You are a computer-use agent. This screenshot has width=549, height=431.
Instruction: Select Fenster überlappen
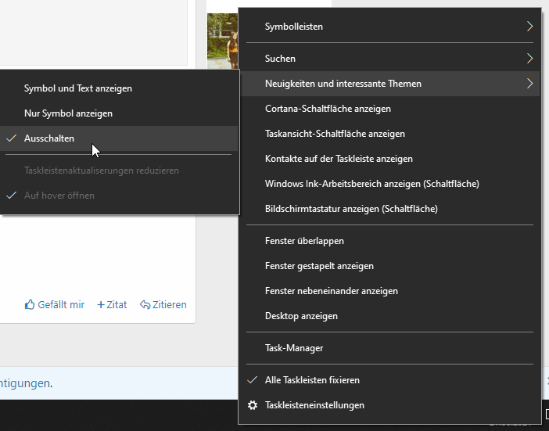[x=304, y=241]
